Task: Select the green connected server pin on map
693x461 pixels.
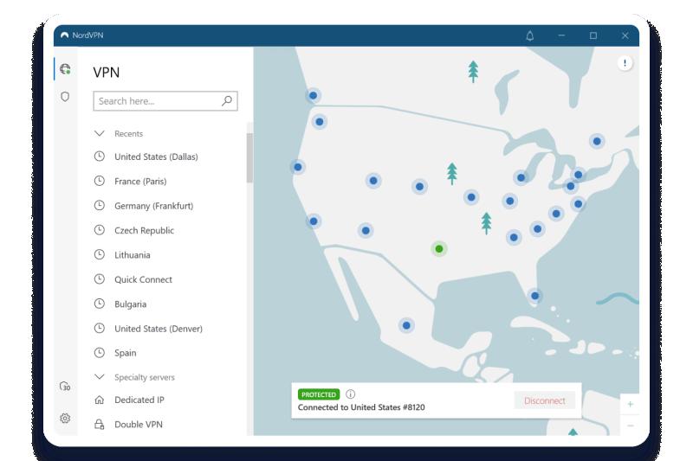Action: tap(439, 249)
